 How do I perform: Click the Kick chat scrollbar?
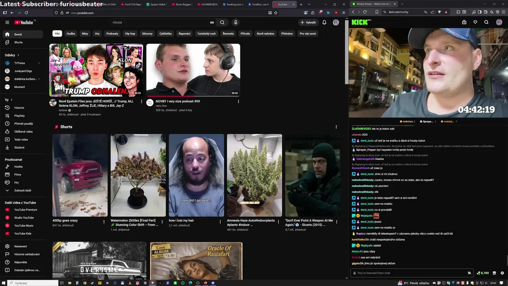click(506, 261)
